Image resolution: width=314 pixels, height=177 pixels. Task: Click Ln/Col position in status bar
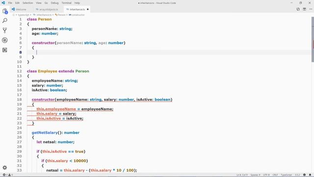coord(242,175)
